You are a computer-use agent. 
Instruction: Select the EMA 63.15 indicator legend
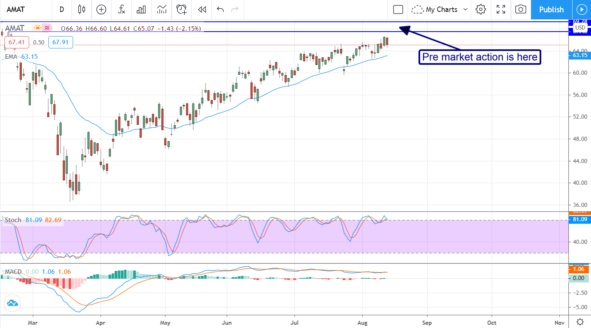(x=21, y=56)
